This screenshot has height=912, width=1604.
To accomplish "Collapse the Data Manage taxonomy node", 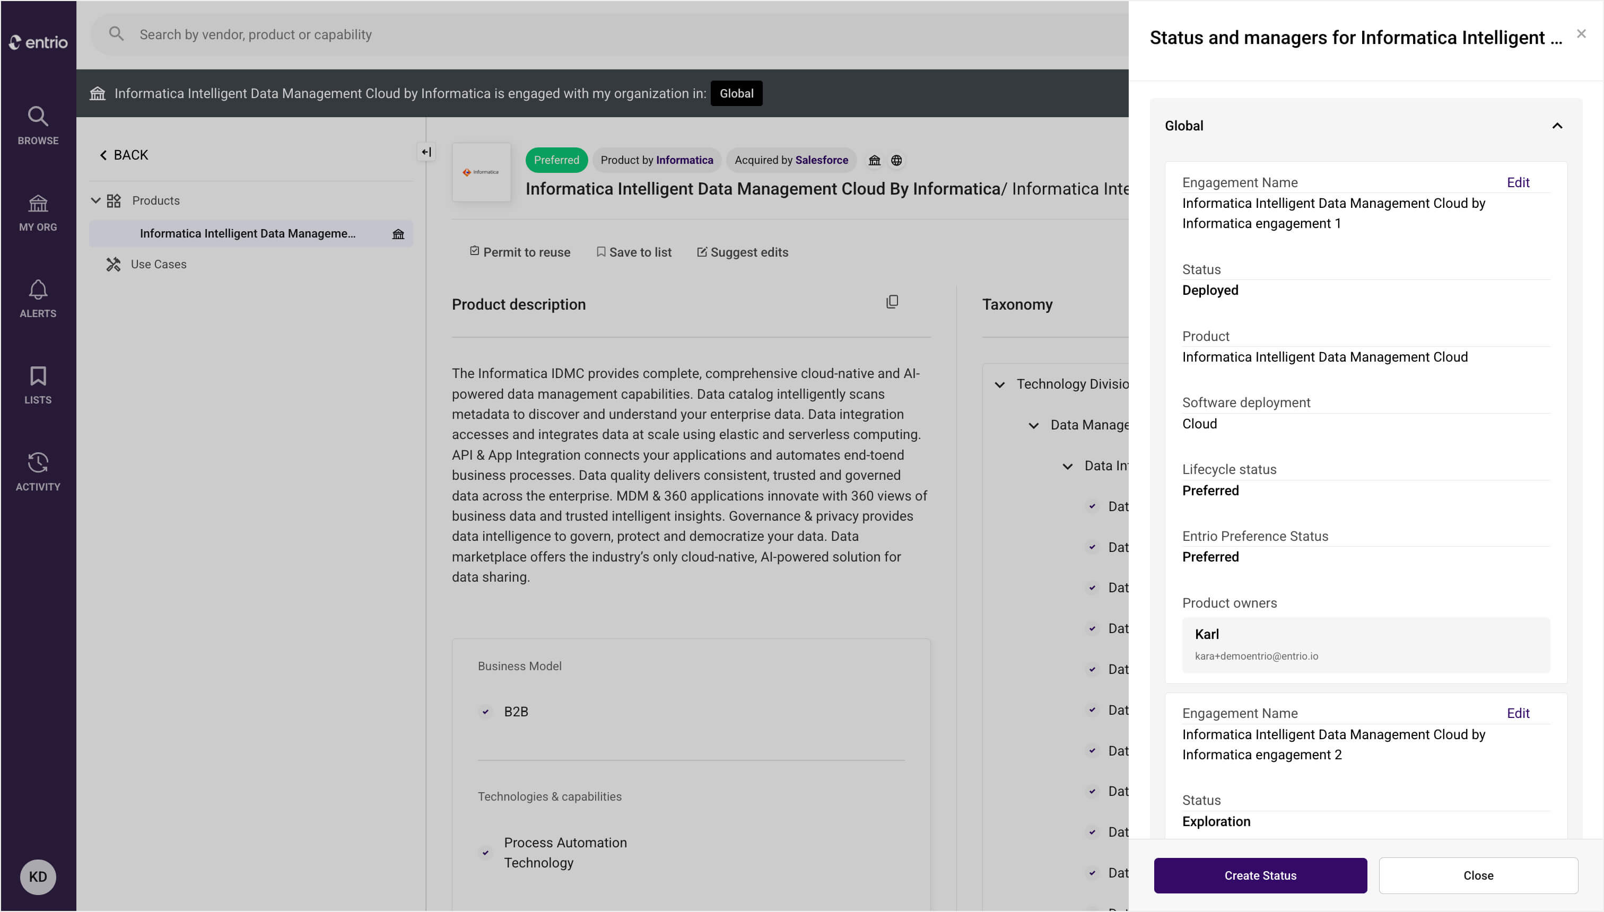I will [1034, 425].
